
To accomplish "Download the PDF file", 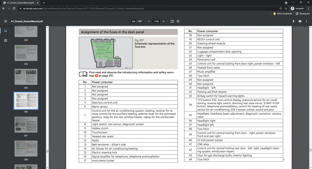I will click(x=293, y=21).
